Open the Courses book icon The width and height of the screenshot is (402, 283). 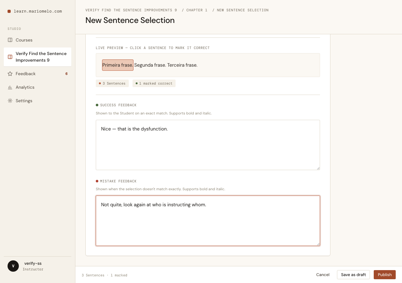click(10, 40)
